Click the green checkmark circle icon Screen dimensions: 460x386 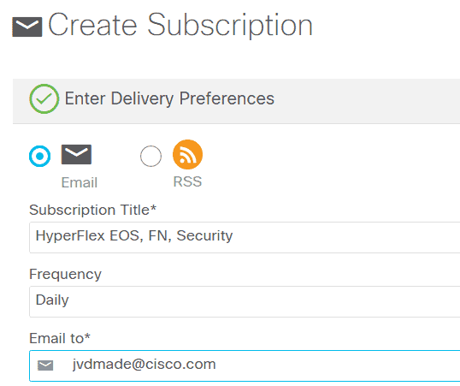pyautogui.click(x=44, y=98)
